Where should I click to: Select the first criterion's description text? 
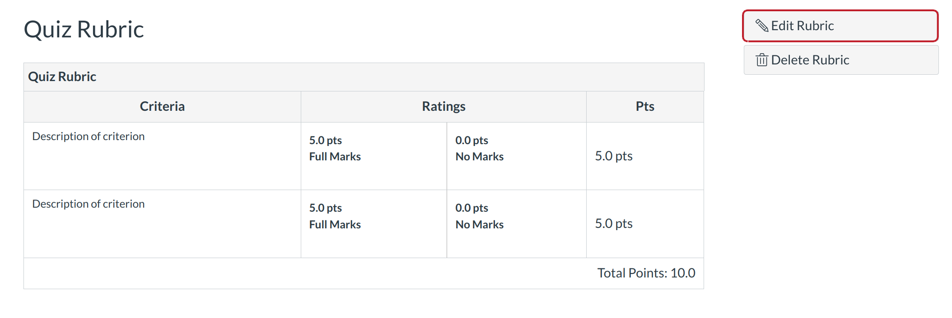89,136
